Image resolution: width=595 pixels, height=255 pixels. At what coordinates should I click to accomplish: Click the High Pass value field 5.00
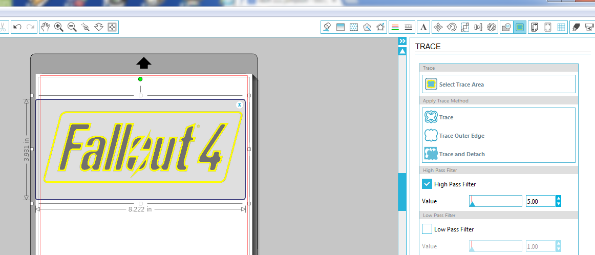(x=540, y=201)
